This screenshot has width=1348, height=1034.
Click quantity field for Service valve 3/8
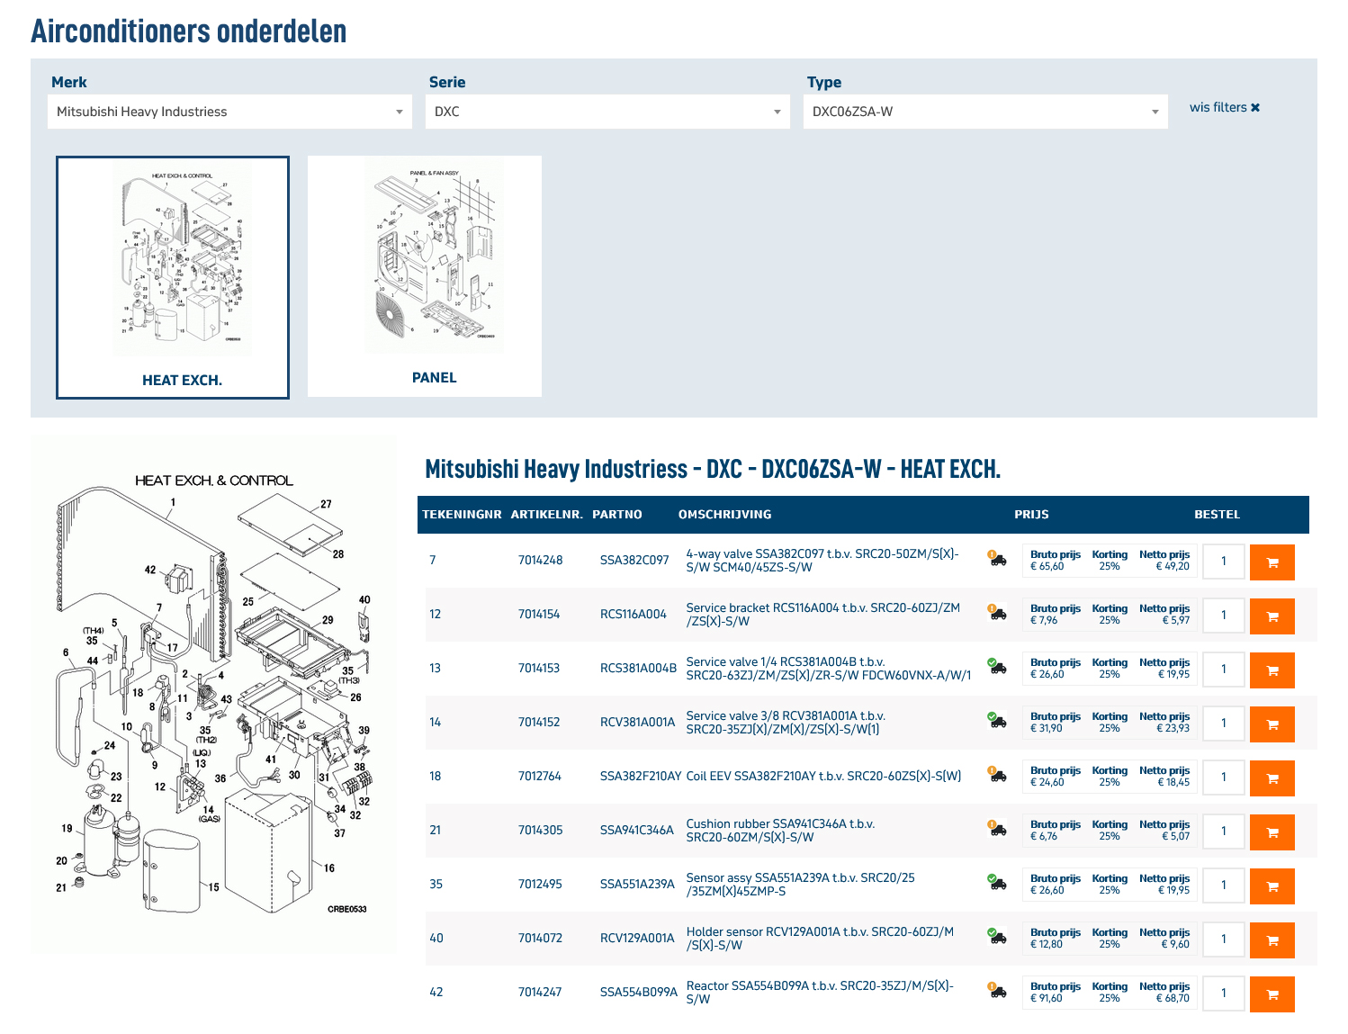click(1223, 724)
